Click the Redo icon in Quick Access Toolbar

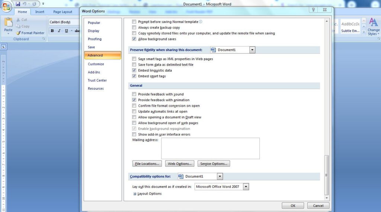(34, 4)
